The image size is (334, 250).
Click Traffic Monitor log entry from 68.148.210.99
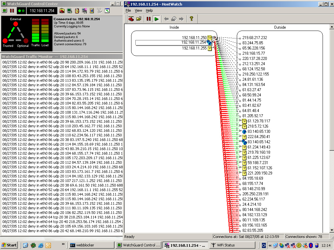pos(62,231)
